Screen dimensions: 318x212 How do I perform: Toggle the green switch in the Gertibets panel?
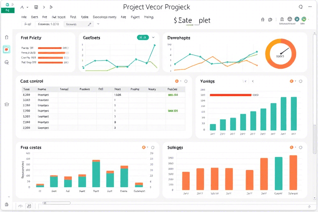(x=142, y=38)
